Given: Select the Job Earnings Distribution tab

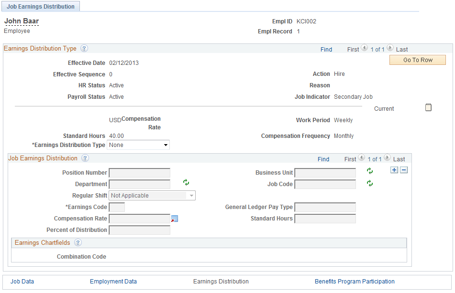Looking at the screenshot, I should tap(41, 6).
